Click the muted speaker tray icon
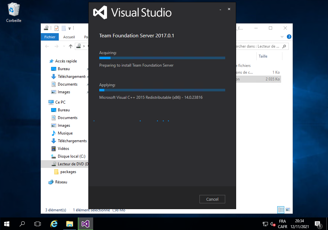The width and height of the screenshot is (328, 230). [x=273, y=224]
